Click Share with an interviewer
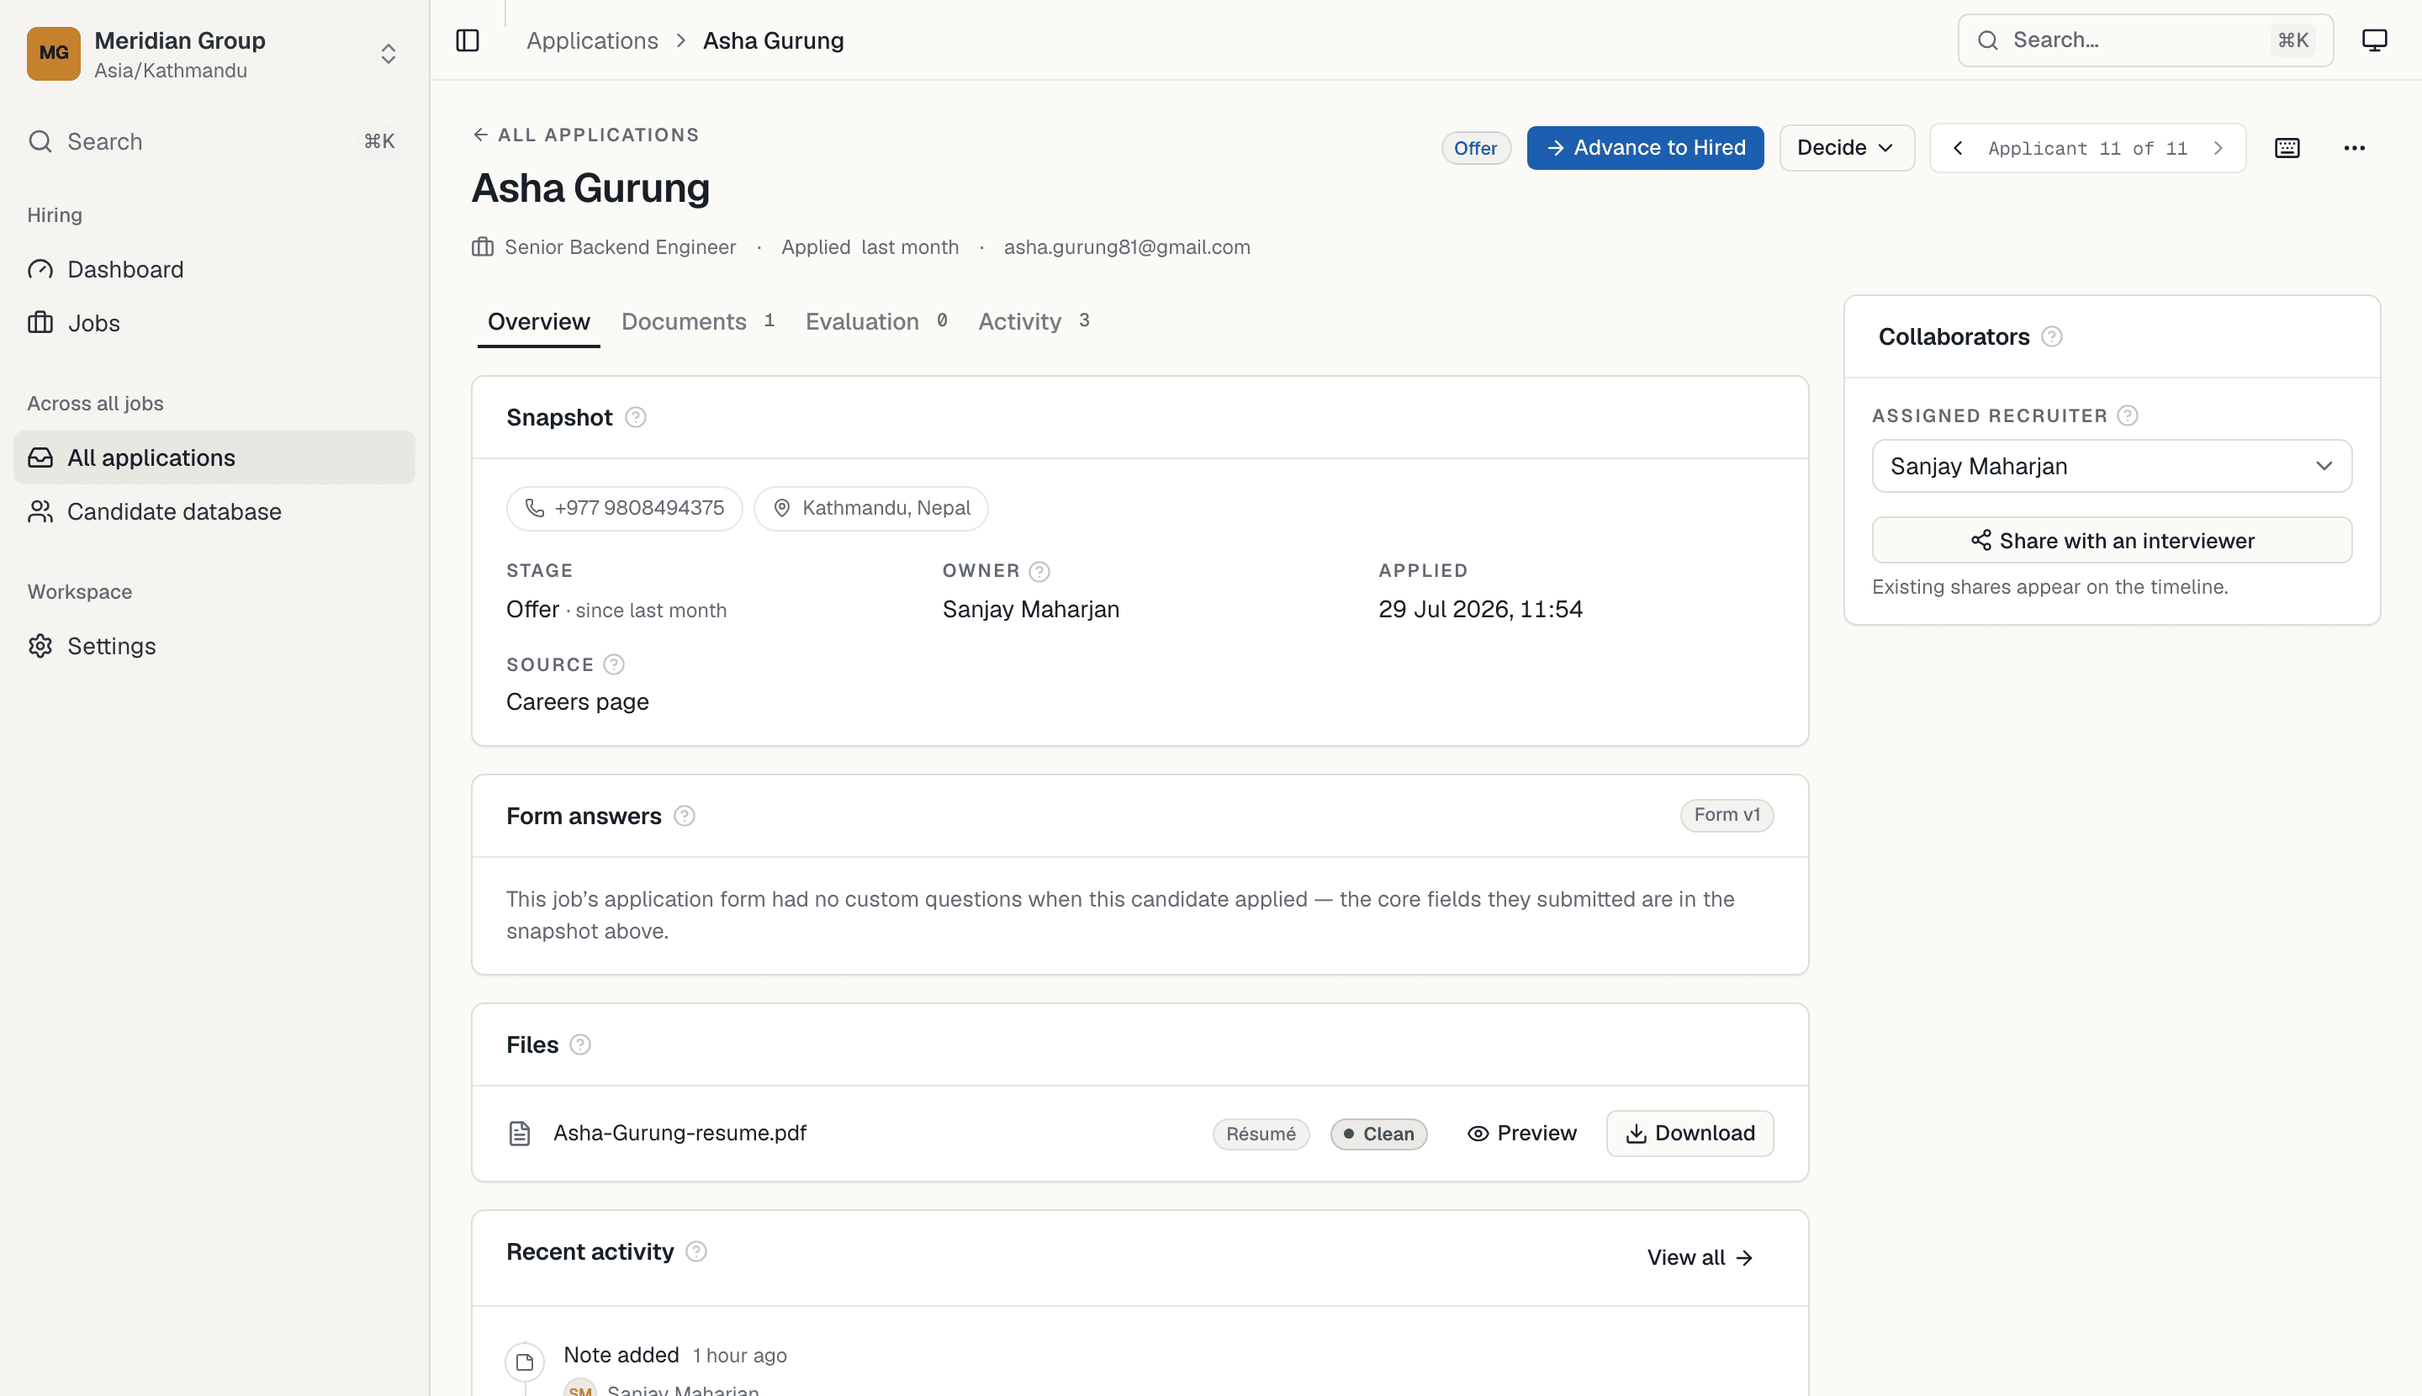 tap(2112, 541)
